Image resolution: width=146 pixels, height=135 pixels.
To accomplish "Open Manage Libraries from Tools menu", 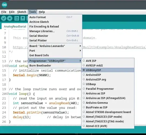I will tap(55, 31).
